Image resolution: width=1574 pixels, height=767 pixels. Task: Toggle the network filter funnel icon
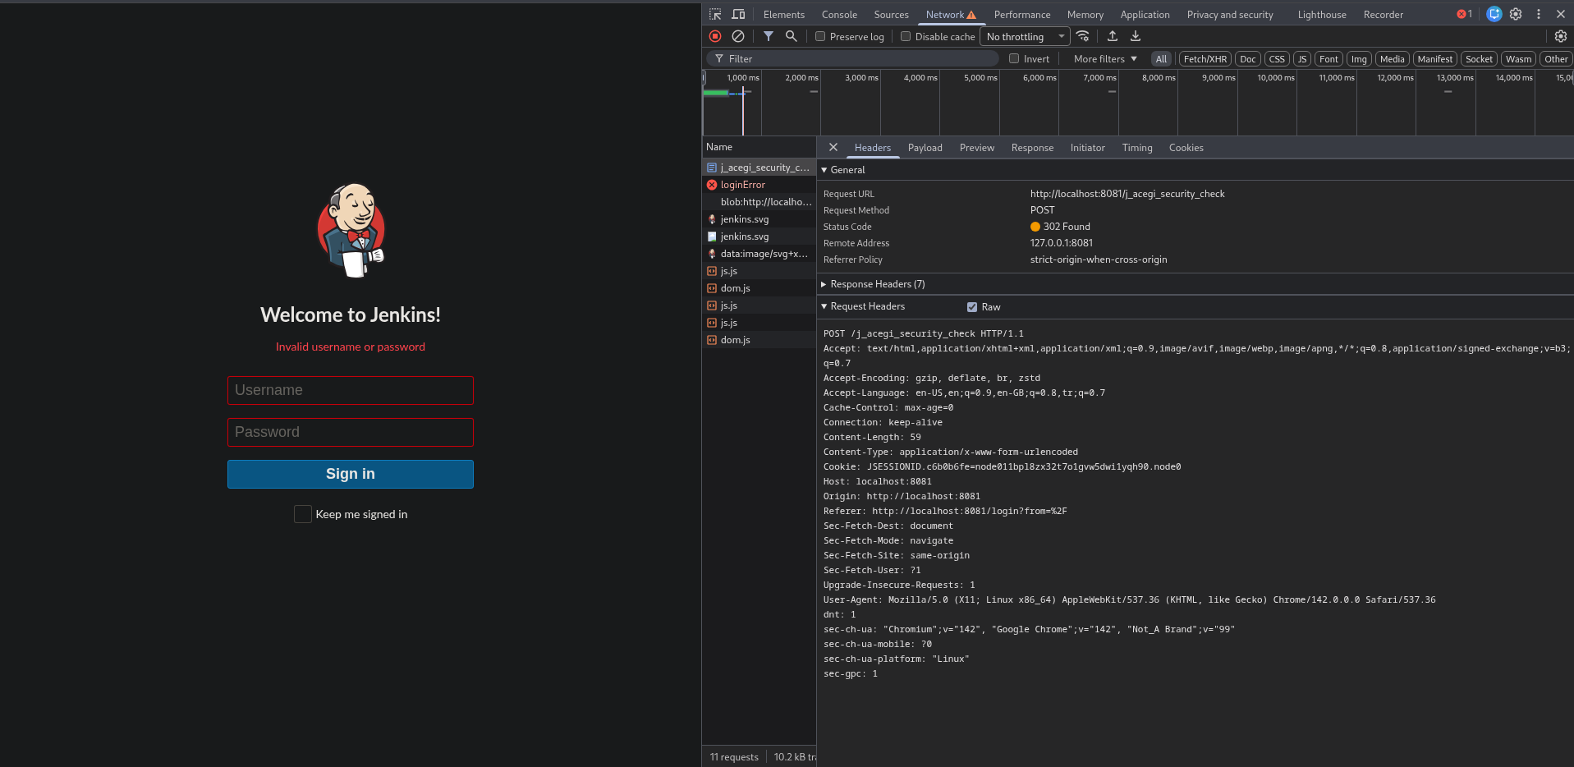pos(769,36)
